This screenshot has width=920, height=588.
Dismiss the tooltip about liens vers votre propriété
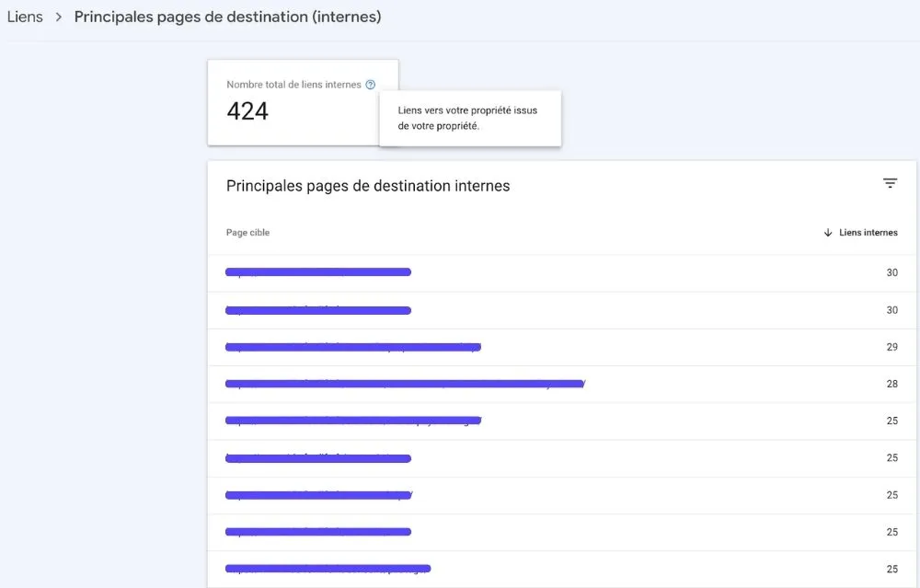tap(470, 118)
